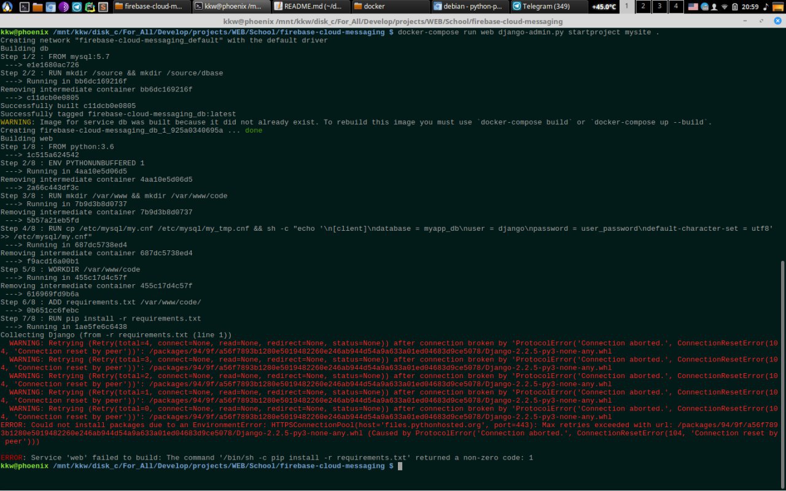Screen dimensions: 786x491
Task: Click 'Step 6/8 : ADD requirements.txt' line
Action: coord(101,302)
